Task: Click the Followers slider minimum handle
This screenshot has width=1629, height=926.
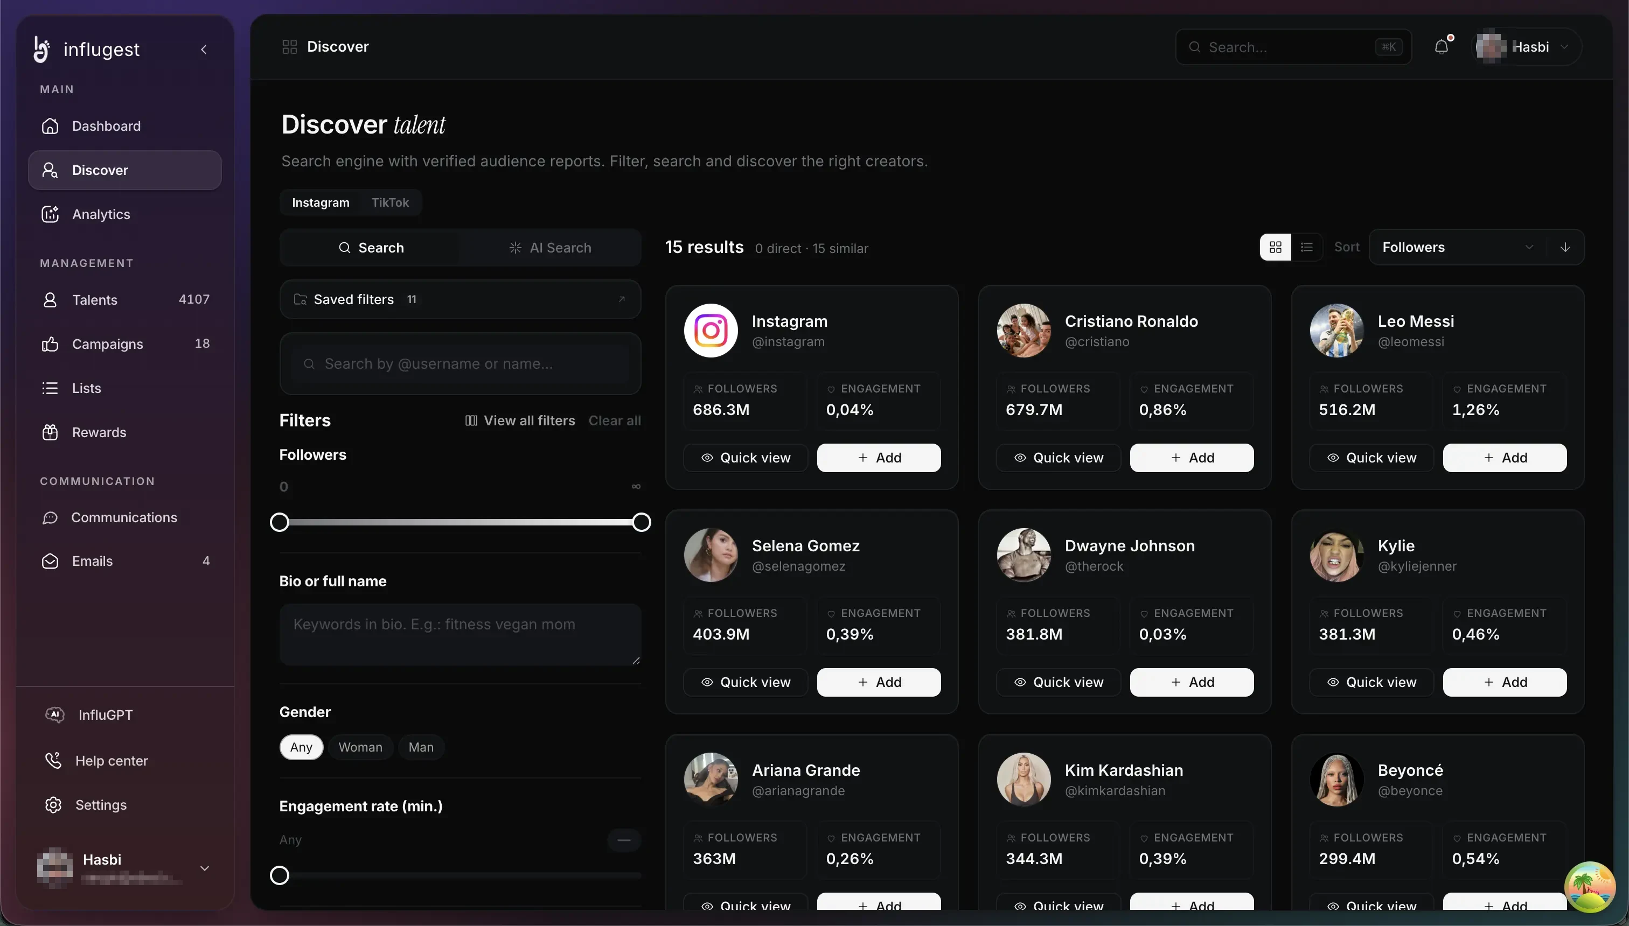Action: 280,522
